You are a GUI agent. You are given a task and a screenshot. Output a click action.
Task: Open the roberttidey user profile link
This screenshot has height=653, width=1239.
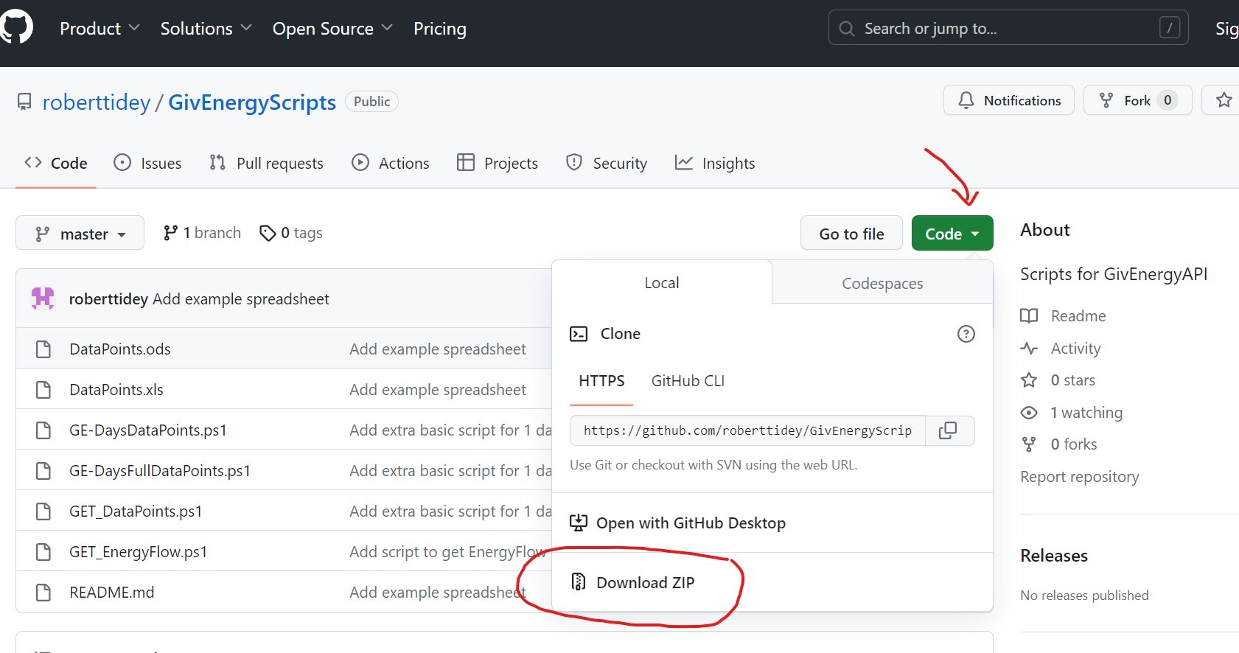tap(97, 102)
